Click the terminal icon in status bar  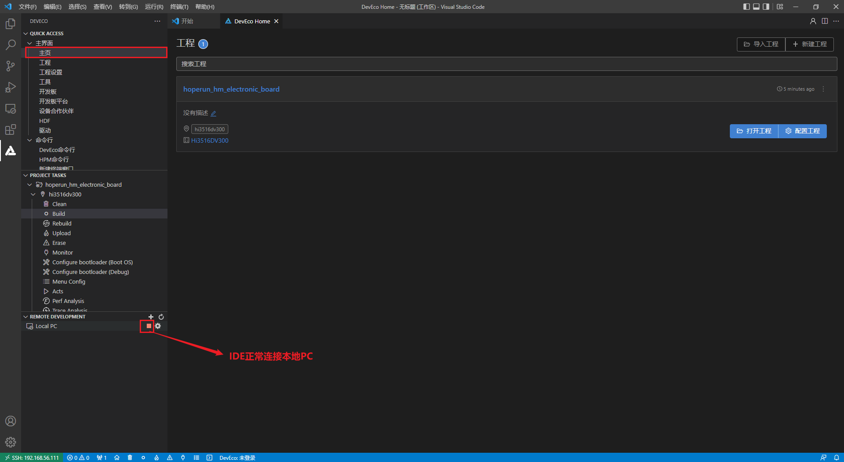coord(209,458)
